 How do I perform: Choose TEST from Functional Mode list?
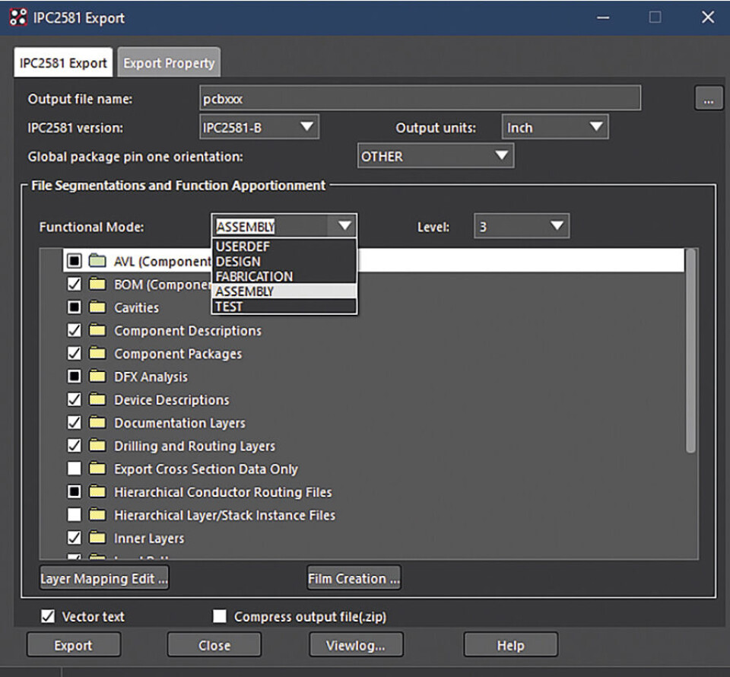(284, 307)
